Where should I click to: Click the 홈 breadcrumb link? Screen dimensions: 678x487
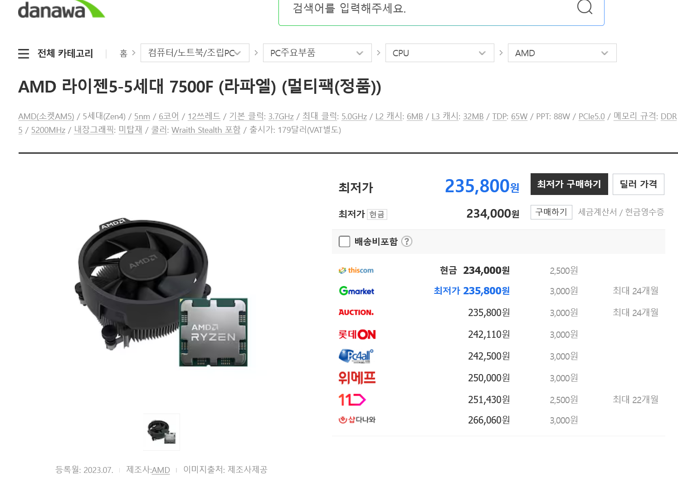[123, 54]
